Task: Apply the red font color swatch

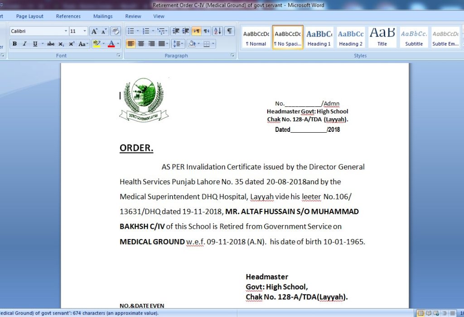Action: pos(111,44)
